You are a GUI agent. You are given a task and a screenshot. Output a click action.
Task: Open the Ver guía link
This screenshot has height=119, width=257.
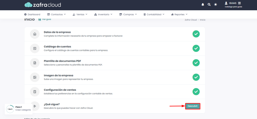point(45,19)
